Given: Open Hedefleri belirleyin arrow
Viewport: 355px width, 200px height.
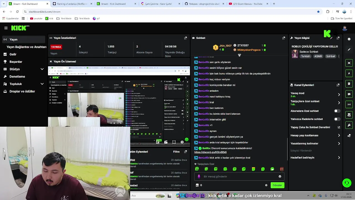Looking at the screenshot, I should (x=339, y=157).
